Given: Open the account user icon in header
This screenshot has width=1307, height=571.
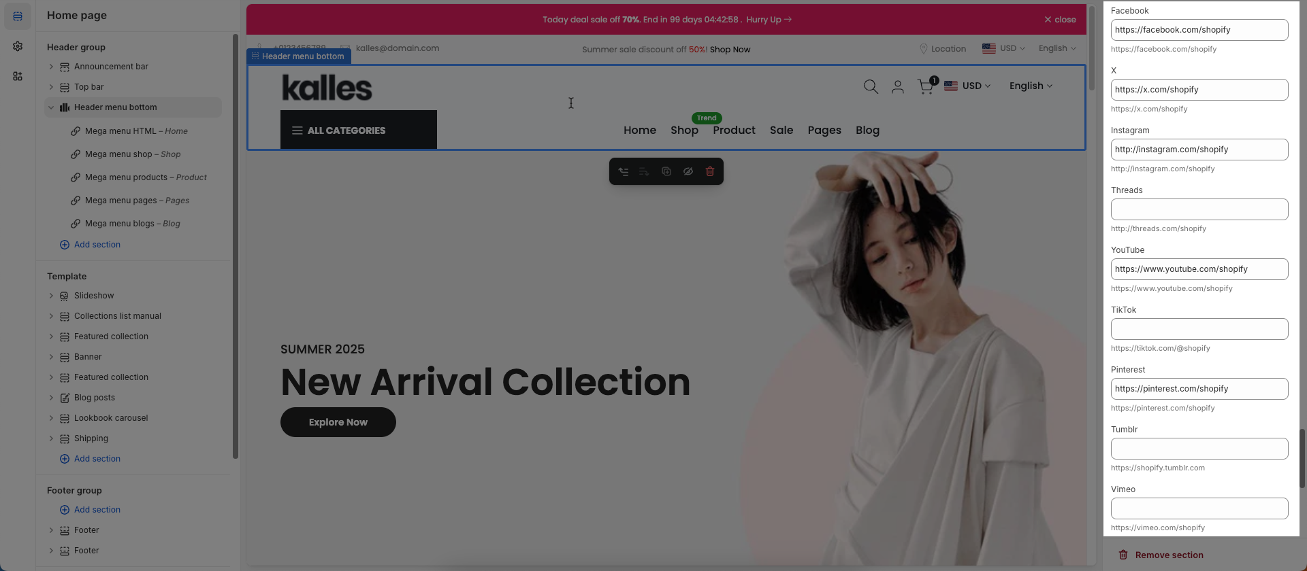Looking at the screenshot, I should pyautogui.click(x=898, y=86).
